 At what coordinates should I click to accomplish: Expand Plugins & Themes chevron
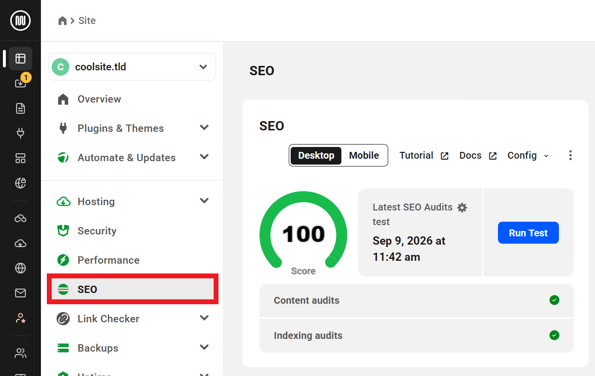[204, 128]
